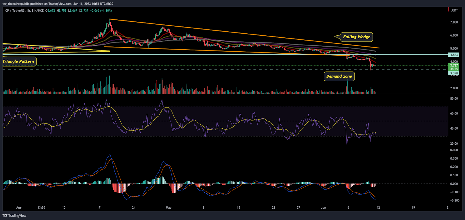This screenshot has height=220, width=465.
Task: Click the 4.533 horizontal line price tag
Action: point(454,55)
